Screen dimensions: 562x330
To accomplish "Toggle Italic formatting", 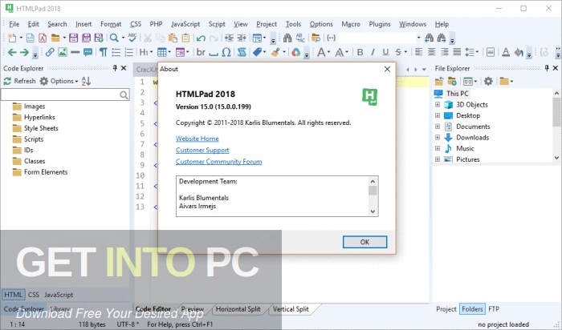I will (373, 53).
